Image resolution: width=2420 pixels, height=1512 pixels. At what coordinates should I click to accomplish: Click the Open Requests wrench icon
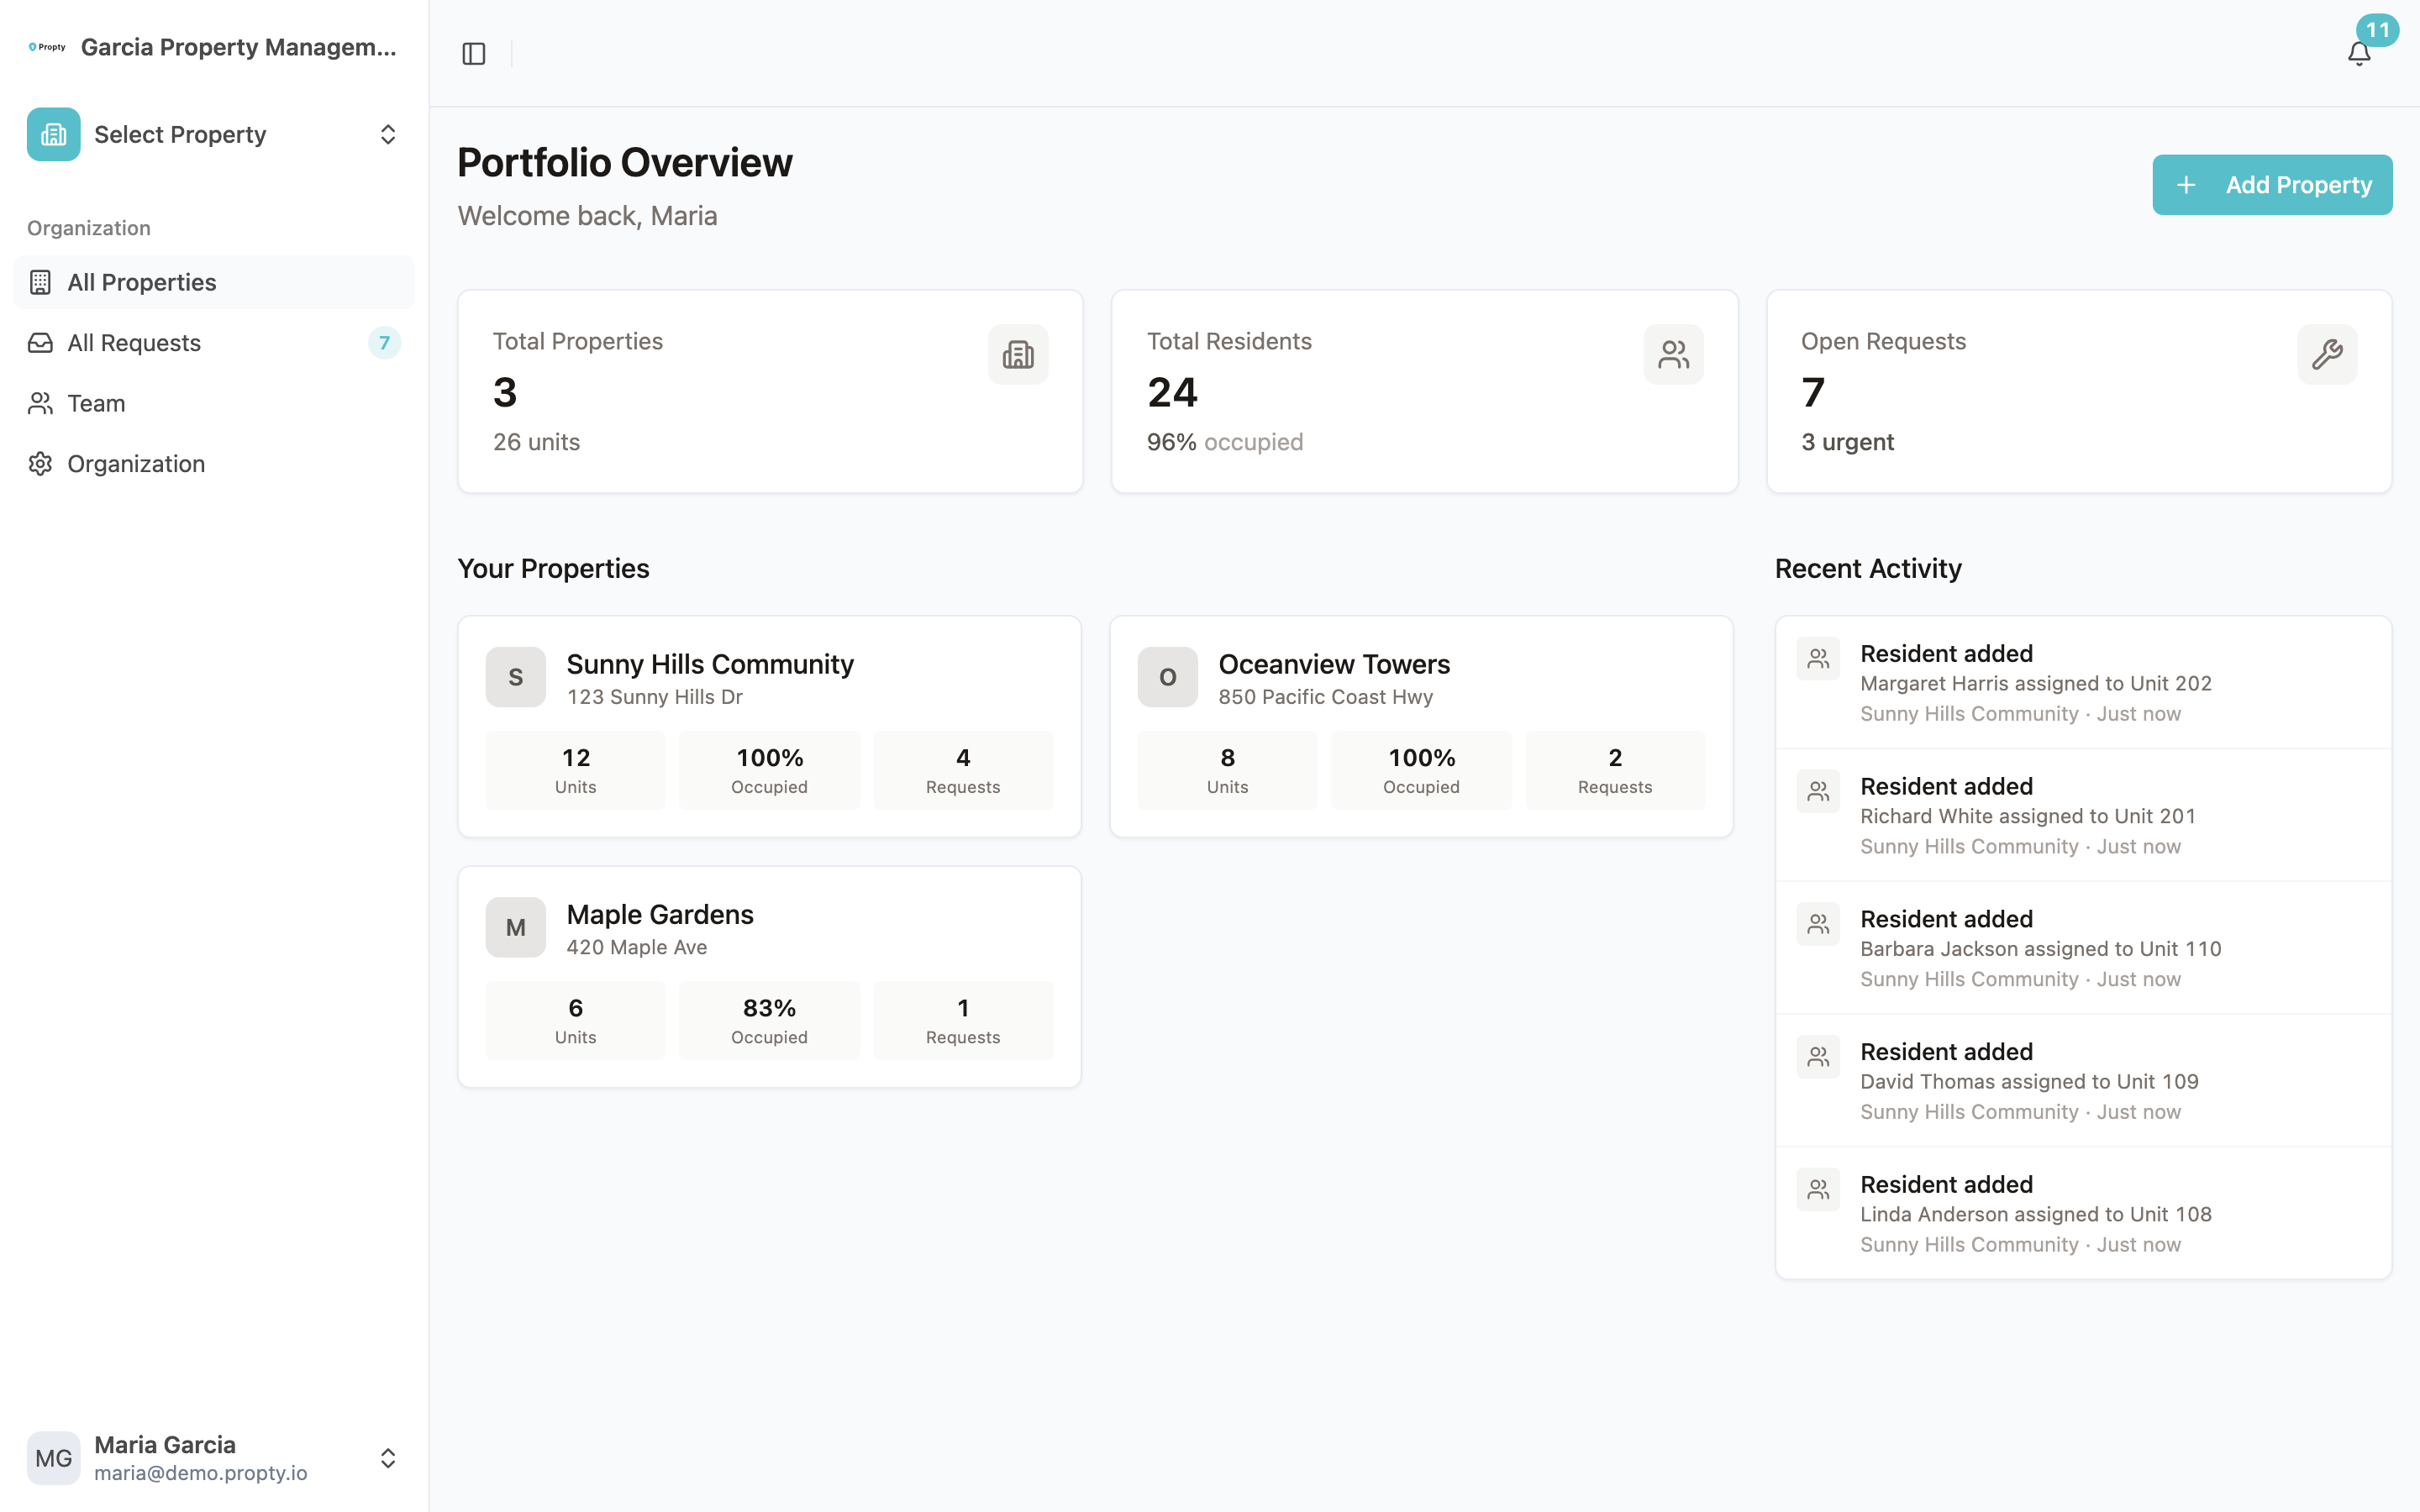(2327, 354)
